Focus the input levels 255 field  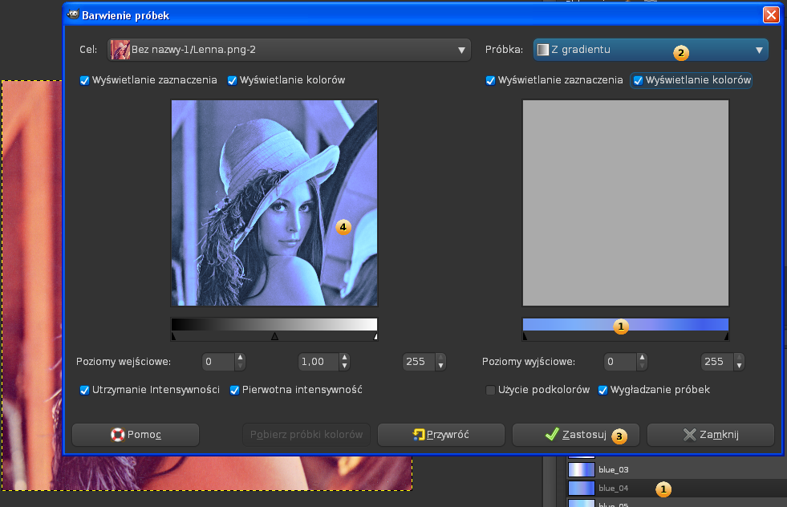[x=419, y=362]
